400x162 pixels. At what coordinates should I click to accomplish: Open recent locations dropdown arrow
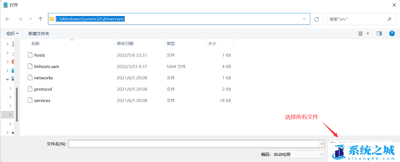click(x=30, y=19)
